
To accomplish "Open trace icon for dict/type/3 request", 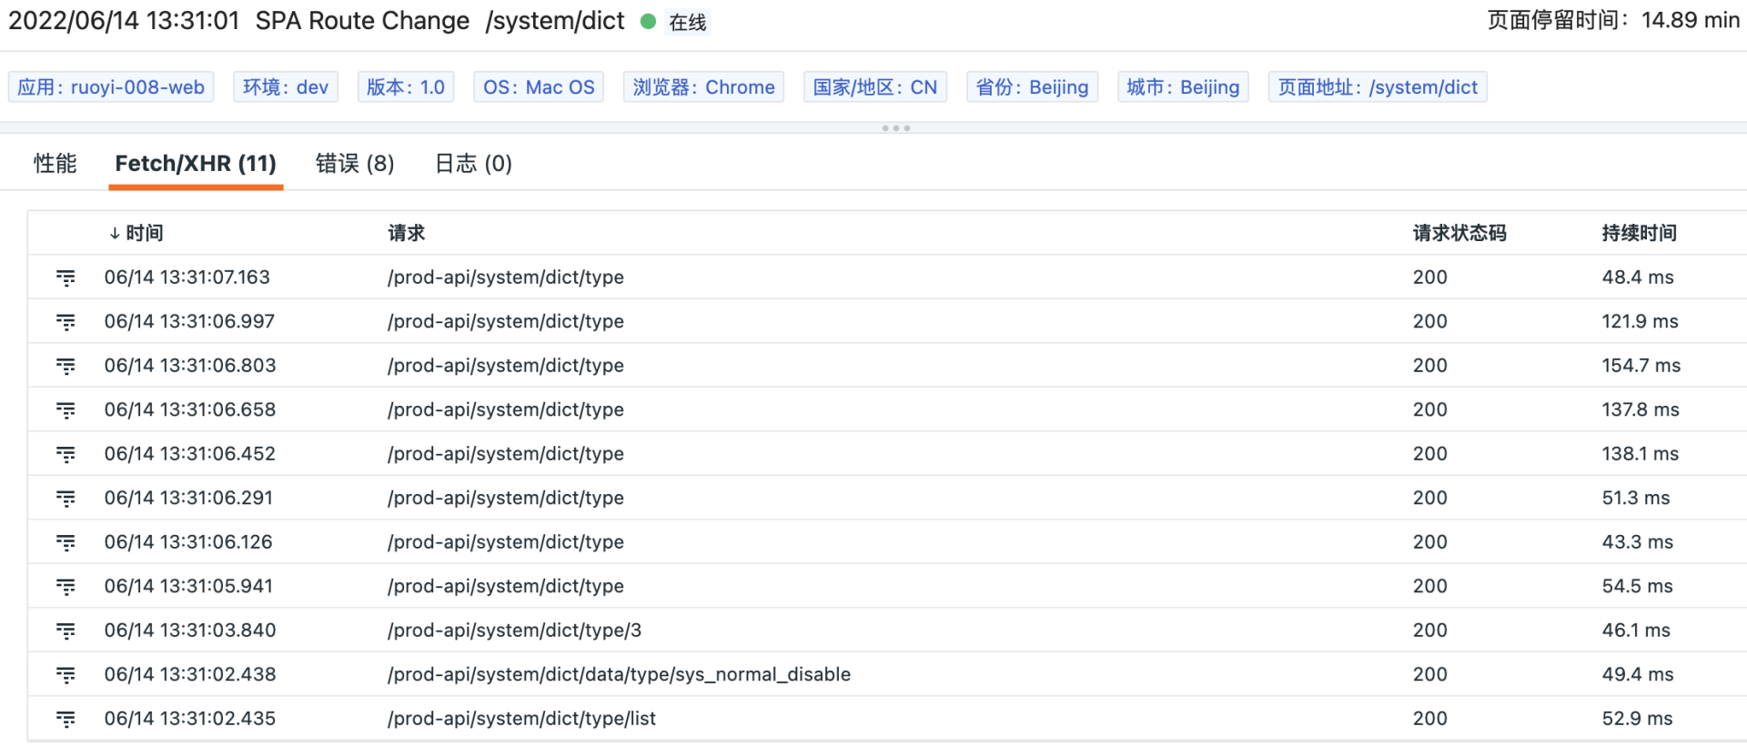I will point(66,631).
